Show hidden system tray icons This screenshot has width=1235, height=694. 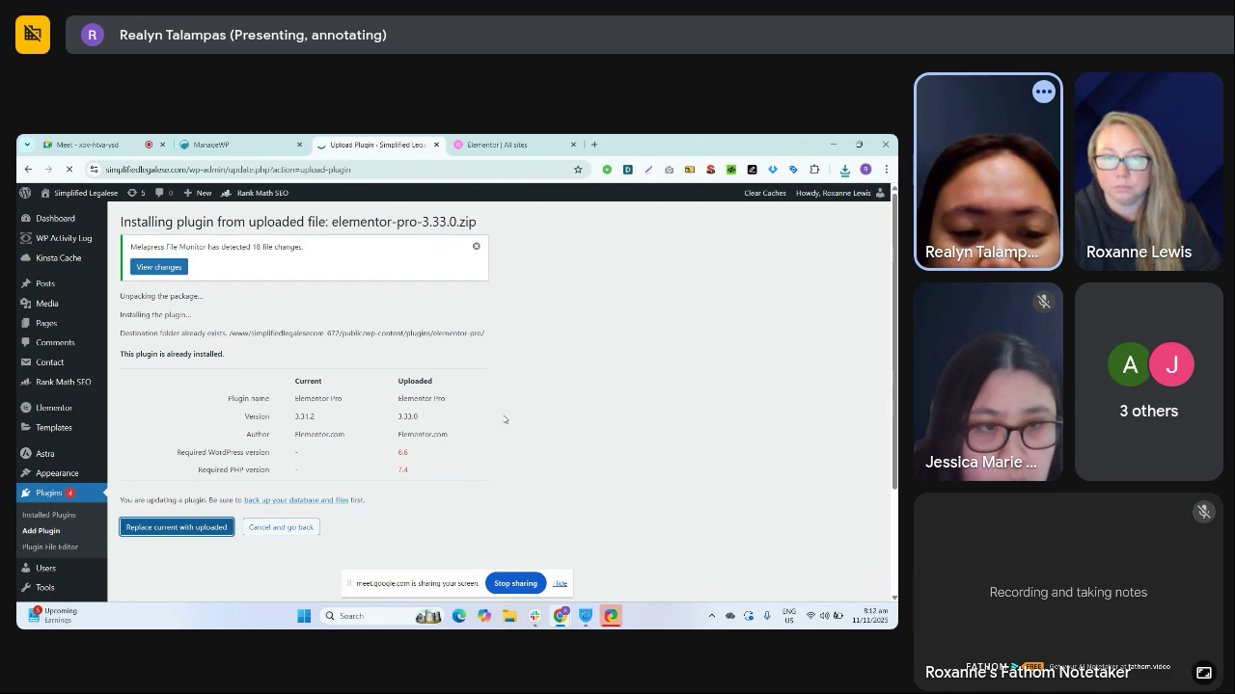tap(712, 616)
